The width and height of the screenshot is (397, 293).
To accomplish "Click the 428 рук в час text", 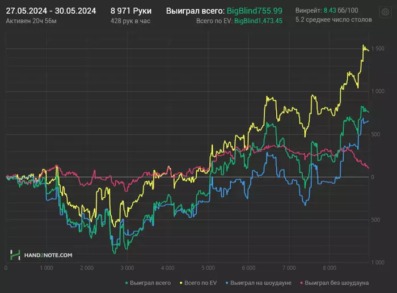I will [x=130, y=21].
